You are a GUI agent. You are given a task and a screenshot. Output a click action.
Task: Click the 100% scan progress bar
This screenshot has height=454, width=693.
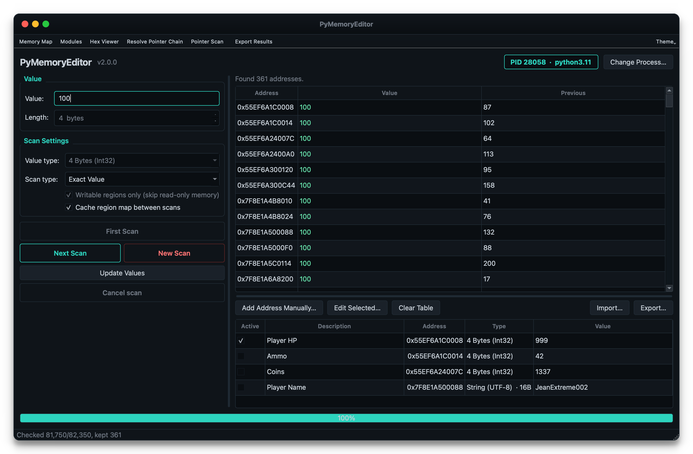[x=346, y=418]
